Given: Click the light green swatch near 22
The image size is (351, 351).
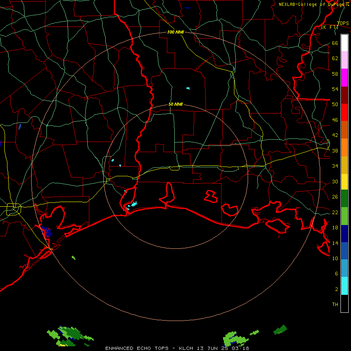Looking at the screenshot, I should (x=344, y=216).
